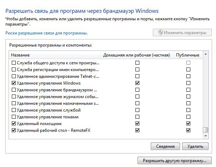The width and height of the screenshot is (216, 167).
Task: Click Домашняя или рабочая (частная) column header
Action: tap(137, 55)
